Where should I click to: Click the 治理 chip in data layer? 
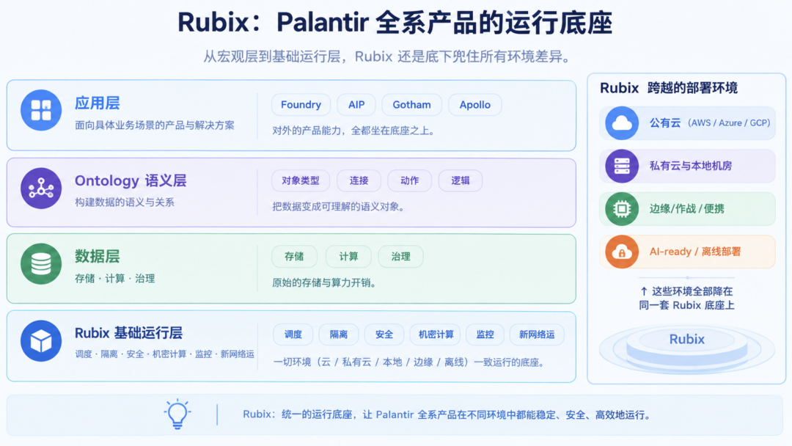(x=400, y=257)
